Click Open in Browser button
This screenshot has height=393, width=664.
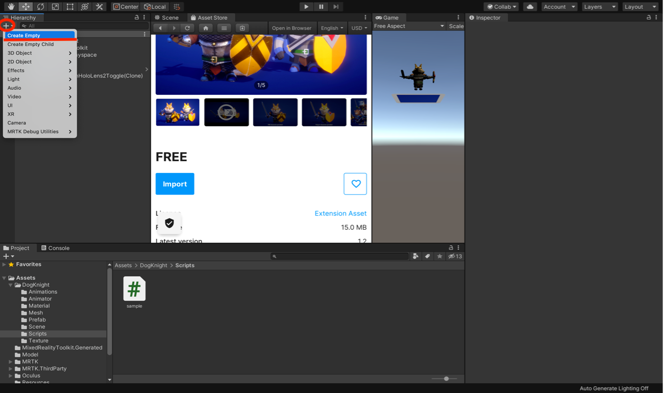coord(291,28)
